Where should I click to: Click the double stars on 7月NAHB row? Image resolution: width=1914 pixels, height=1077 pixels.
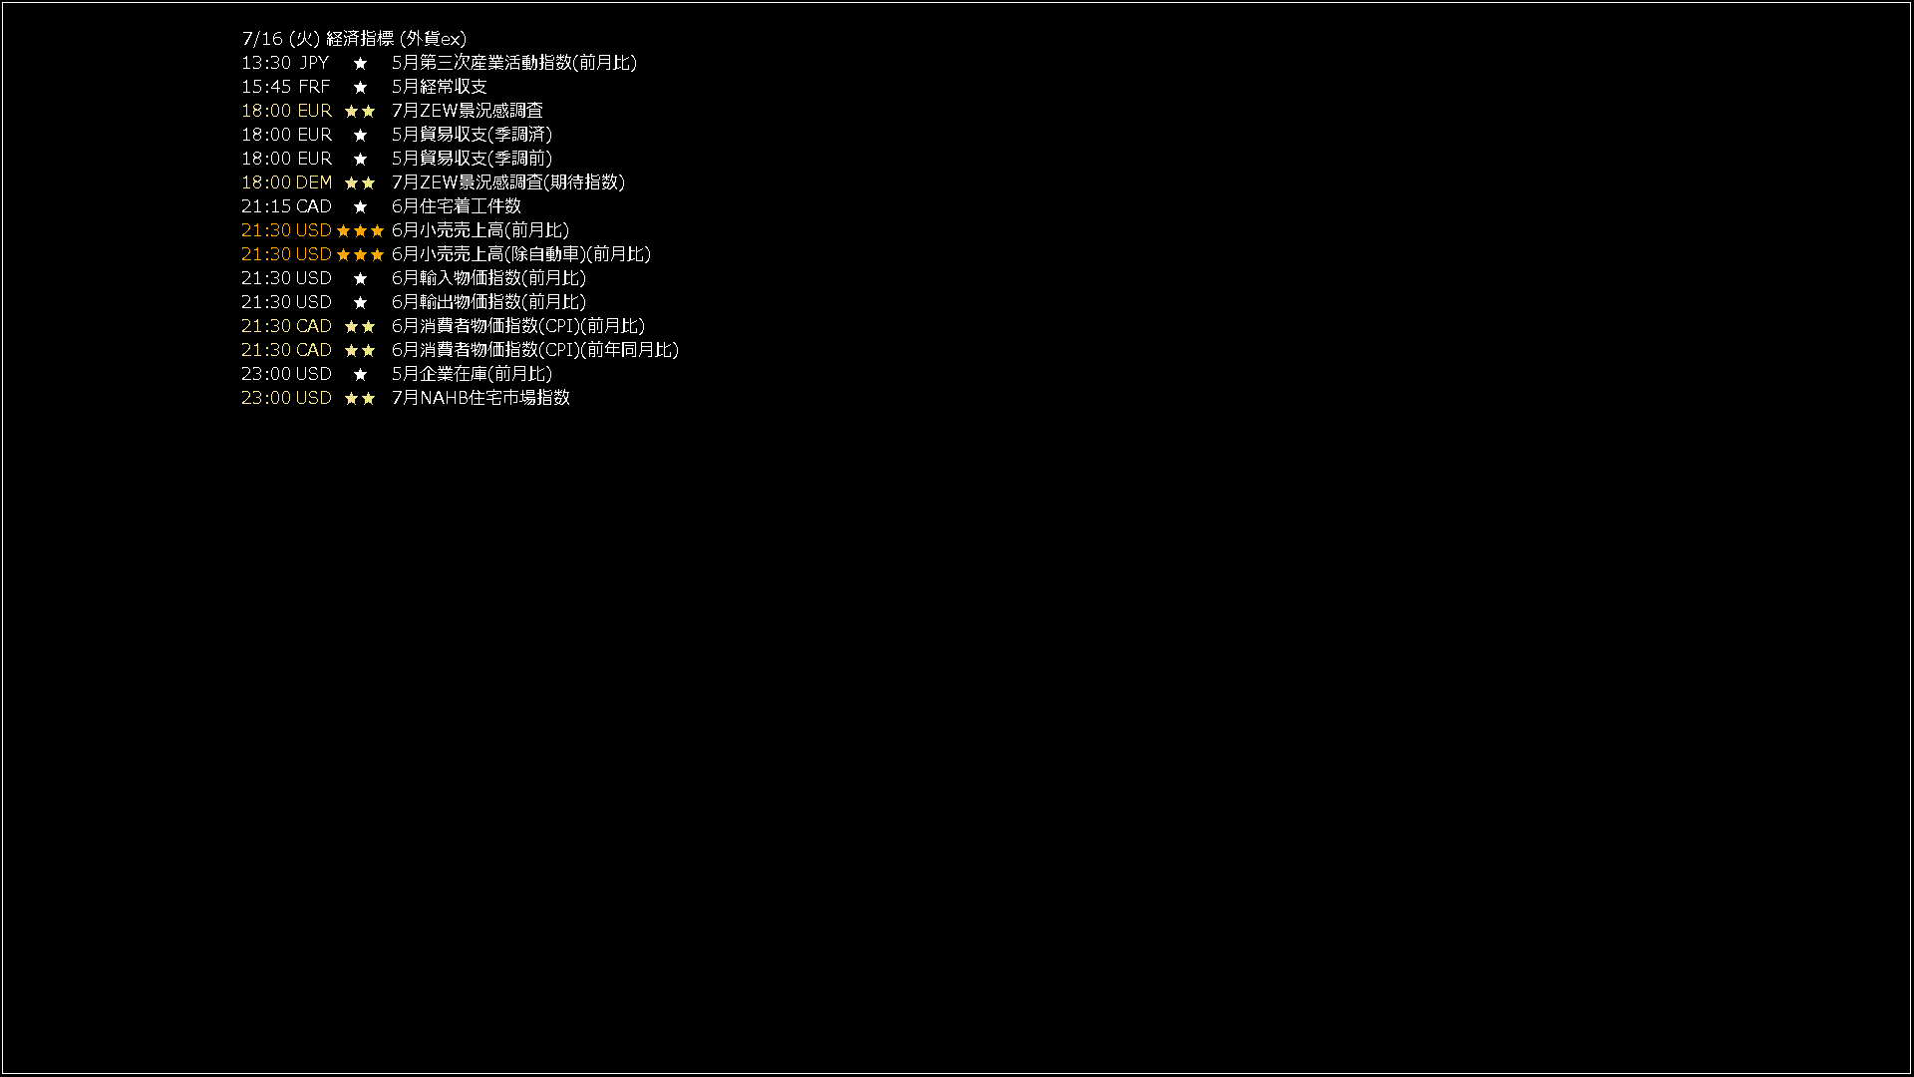(360, 398)
